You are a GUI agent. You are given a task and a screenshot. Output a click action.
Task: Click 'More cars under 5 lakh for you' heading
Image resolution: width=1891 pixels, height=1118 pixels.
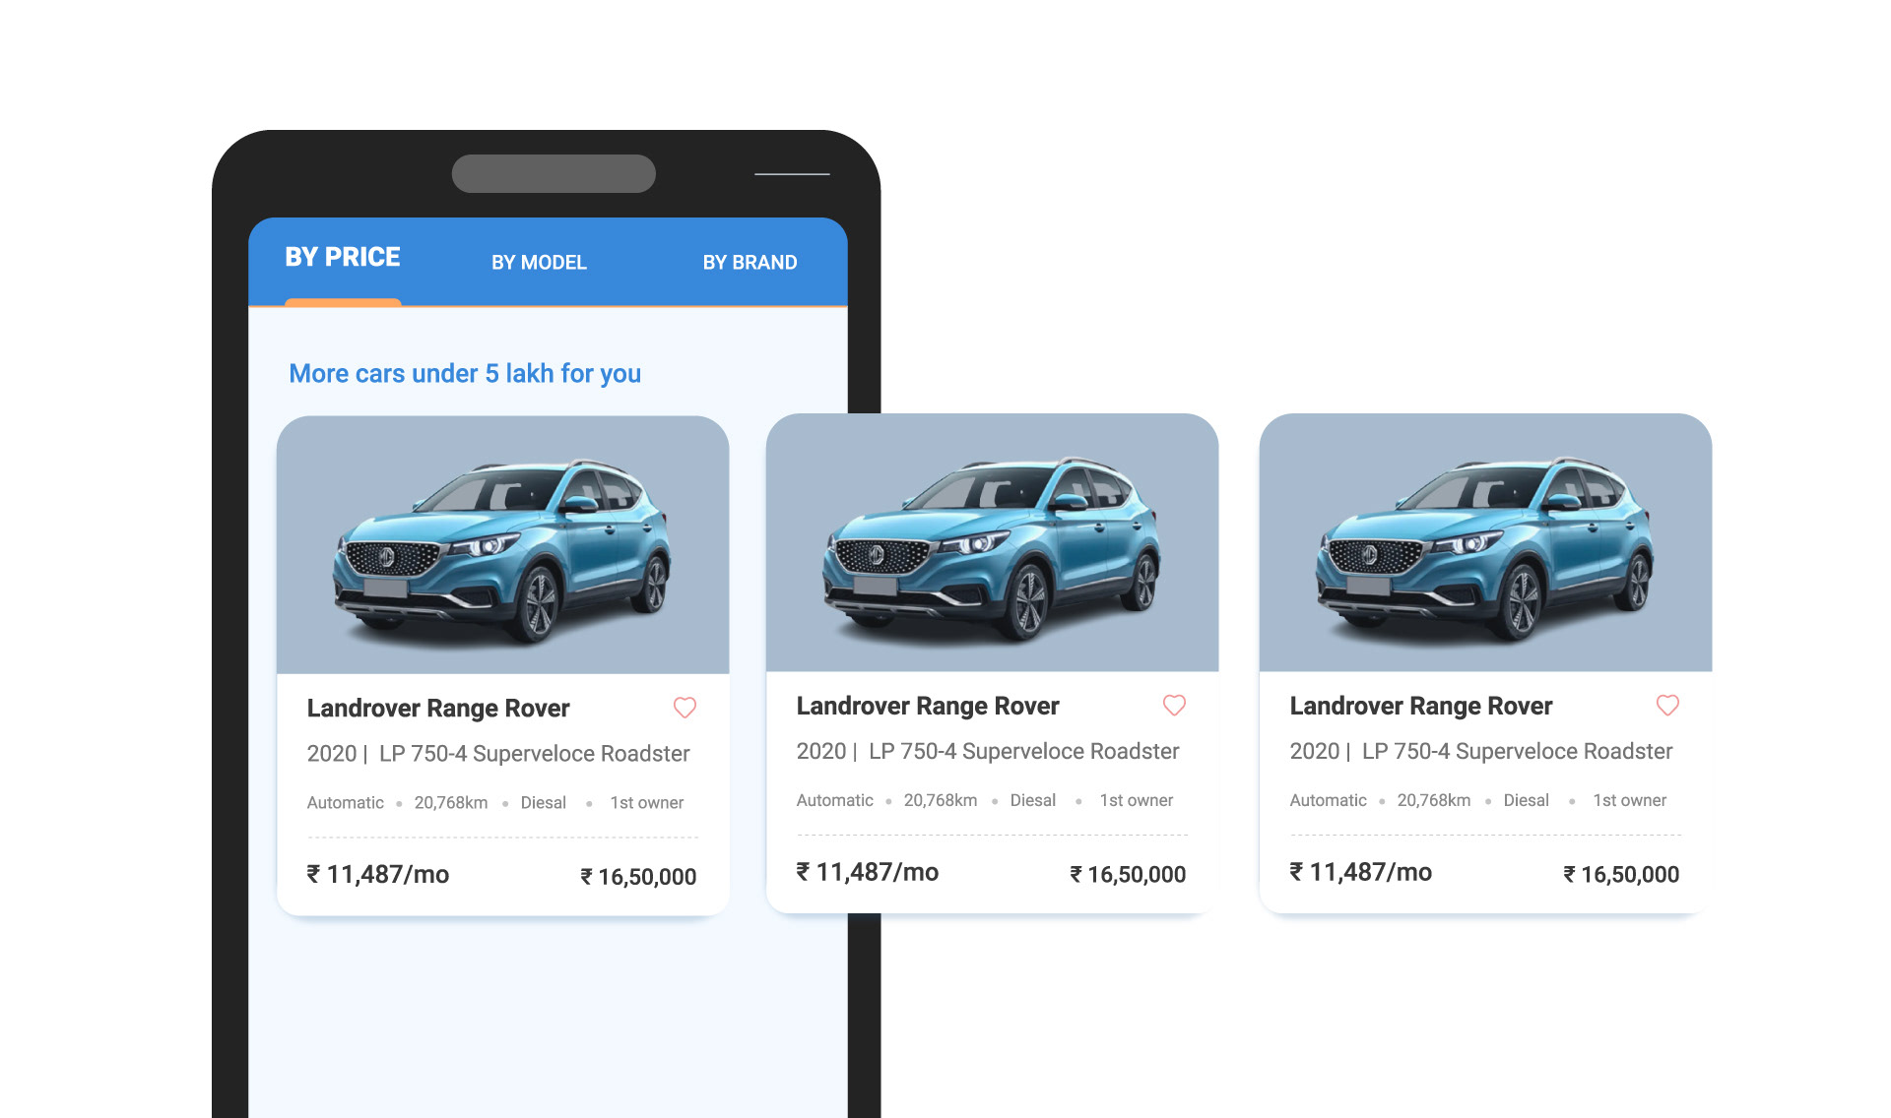coord(465,374)
